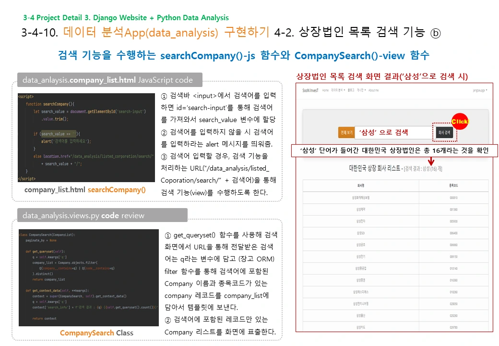Select the 삼성공조 company row
499x346 pixels.
point(395,245)
